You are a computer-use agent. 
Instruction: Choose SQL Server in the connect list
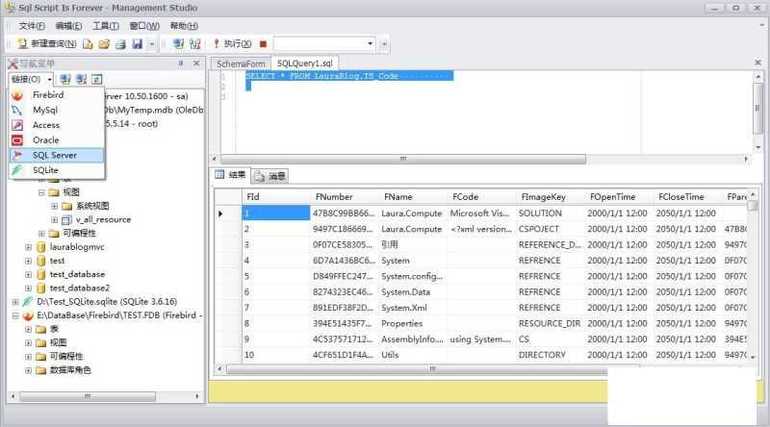point(54,155)
